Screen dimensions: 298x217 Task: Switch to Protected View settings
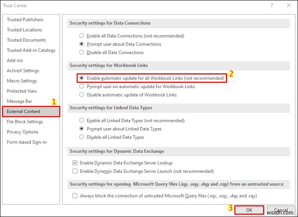(22, 91)
